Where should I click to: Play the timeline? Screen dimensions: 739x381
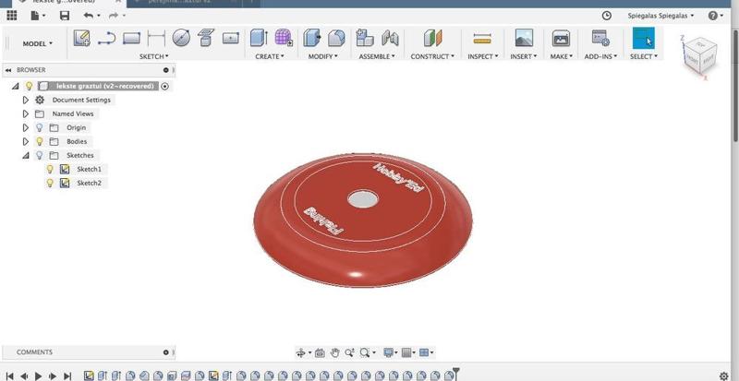tap(38, 375)
